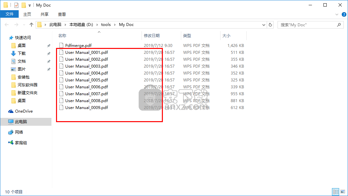Viewport: 348px width, 196px height.
Task: Select OneDrive in the navigation pane
Action: coord(24,111)
